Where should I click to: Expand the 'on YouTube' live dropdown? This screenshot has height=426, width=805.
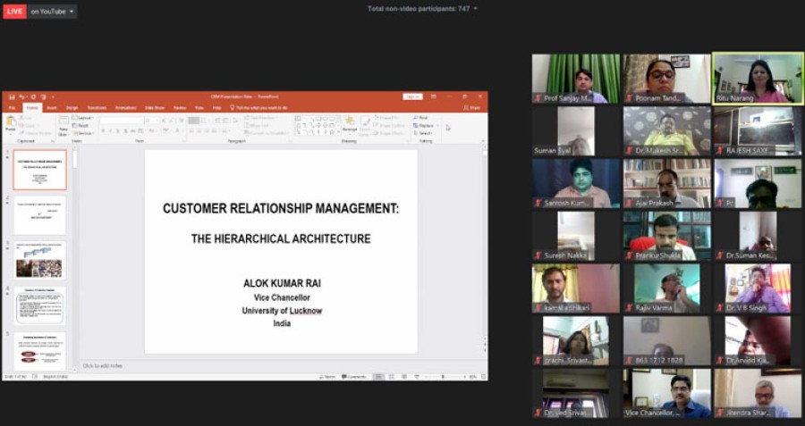pyautogui.click(x=52, y=12)
